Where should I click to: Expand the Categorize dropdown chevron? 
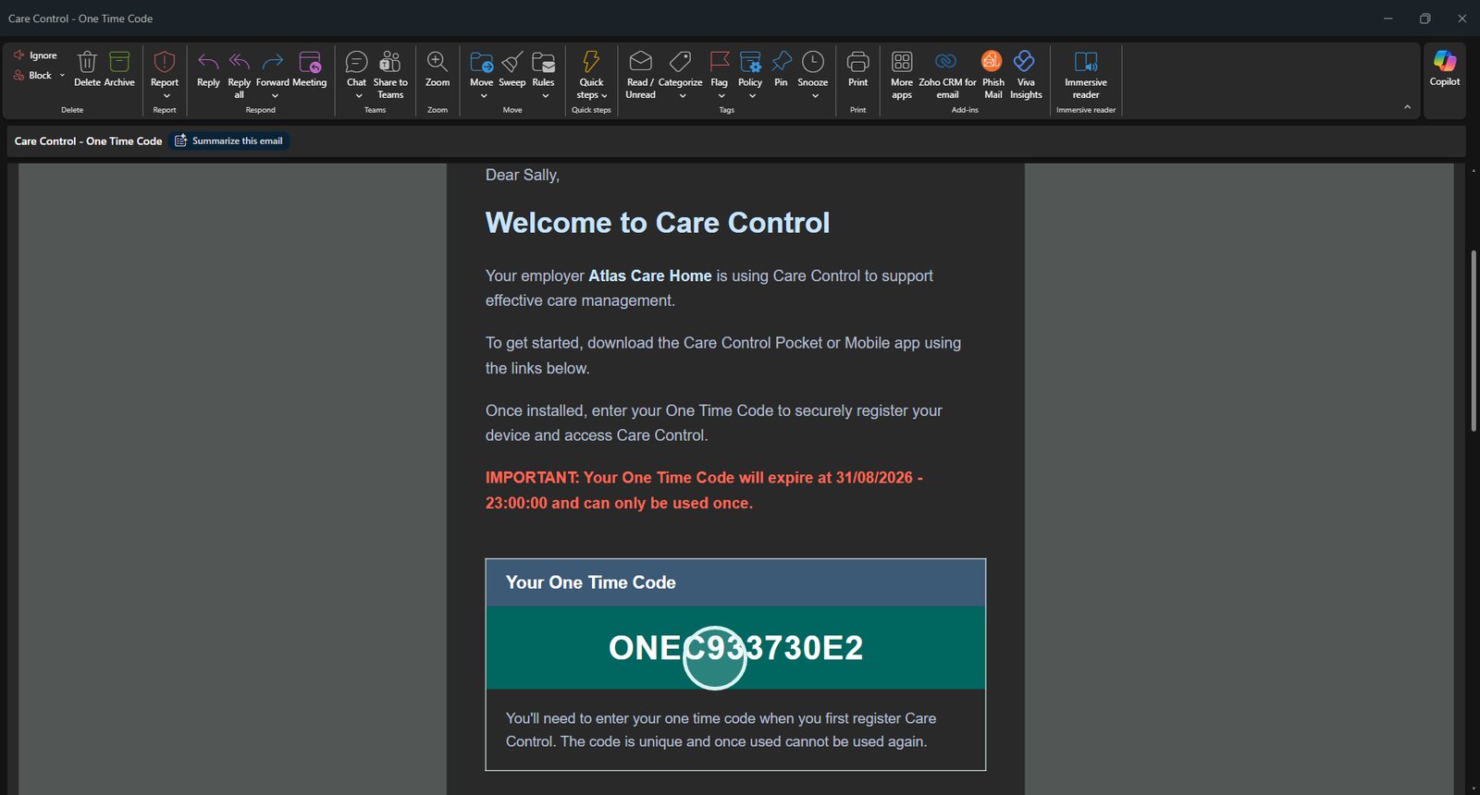pos(683,95)
